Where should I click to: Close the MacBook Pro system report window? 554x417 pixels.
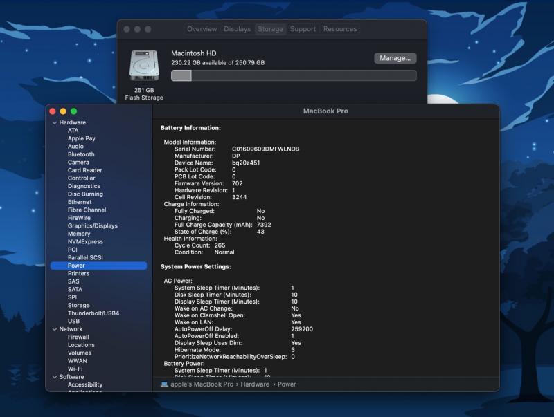tap(53, 111)
